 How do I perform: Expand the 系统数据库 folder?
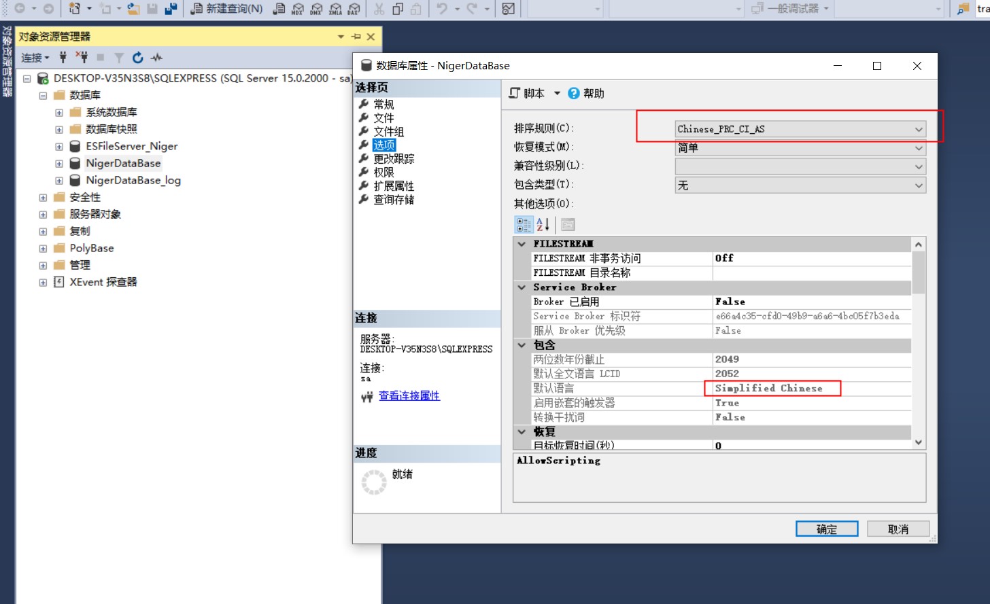point(59,113)
